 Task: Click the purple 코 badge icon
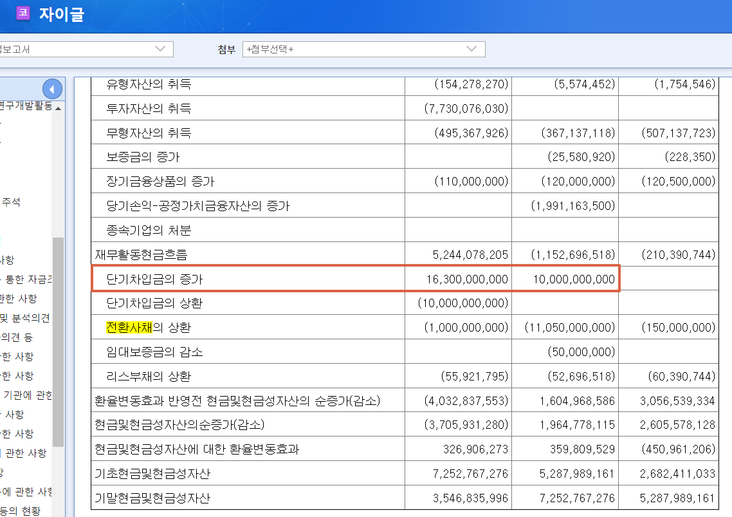pos(23,13)
